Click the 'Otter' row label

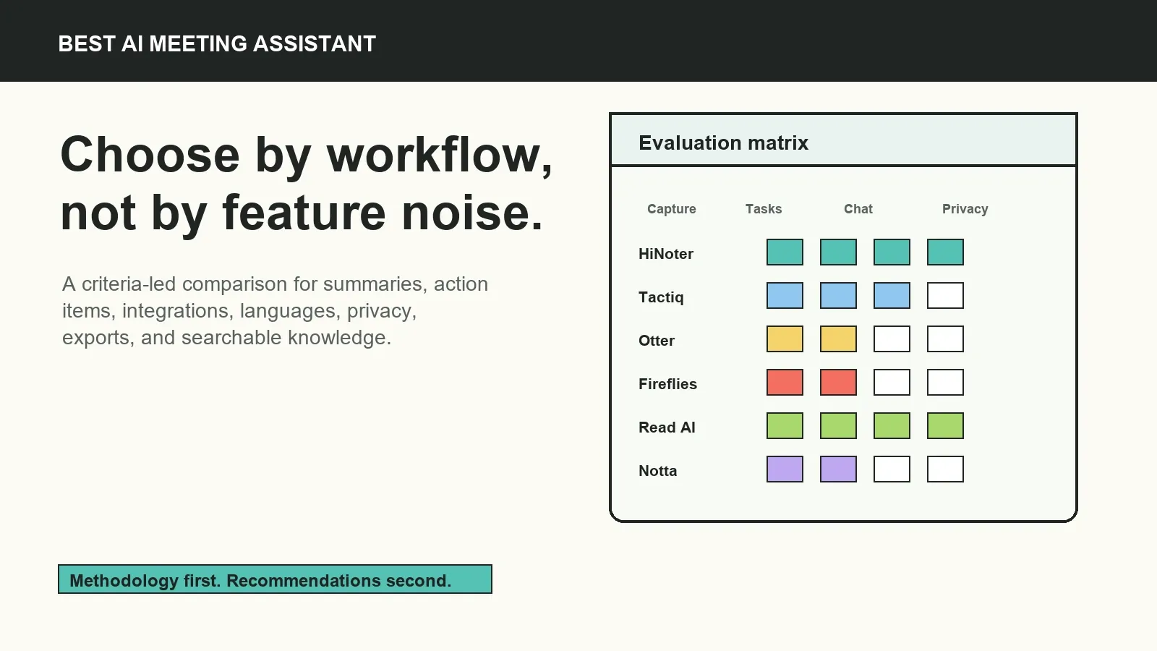pos(657,341)
